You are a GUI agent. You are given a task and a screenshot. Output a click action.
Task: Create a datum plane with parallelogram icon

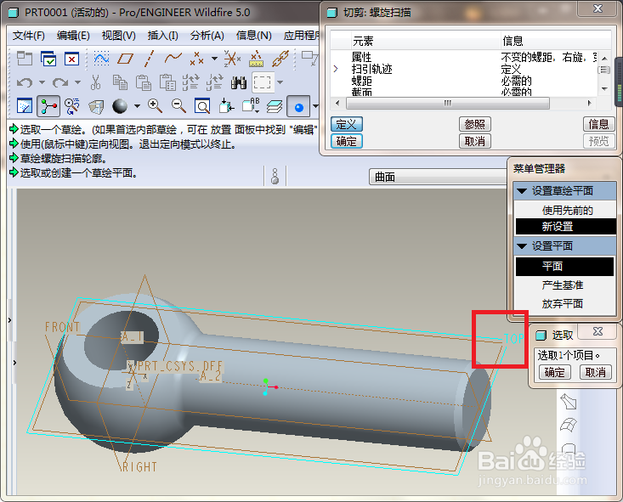[125, 59]
